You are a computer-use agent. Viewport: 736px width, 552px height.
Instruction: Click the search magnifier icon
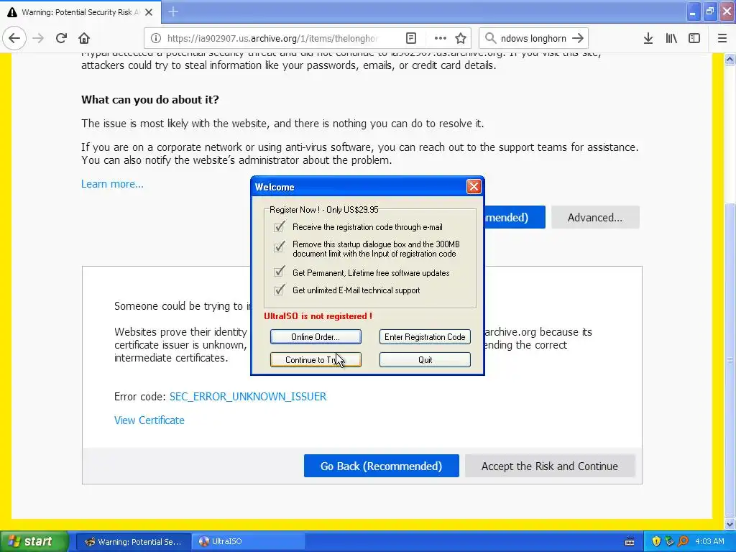[x=490, y=38]
